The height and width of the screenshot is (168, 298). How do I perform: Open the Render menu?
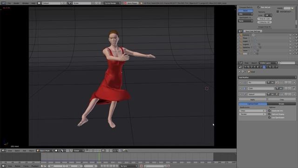coord(17,3)
